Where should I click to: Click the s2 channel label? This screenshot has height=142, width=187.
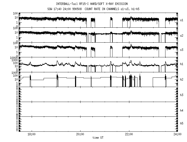click(182, 35)
